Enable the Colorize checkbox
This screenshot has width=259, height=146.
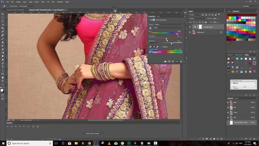(161, 47)
